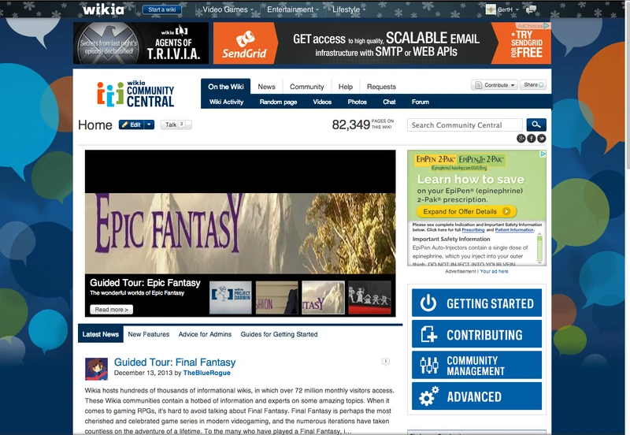The width and height of the screenshot is (630, 435).
Task: Open the Google Plus share icon
Action: click(521, 139)
